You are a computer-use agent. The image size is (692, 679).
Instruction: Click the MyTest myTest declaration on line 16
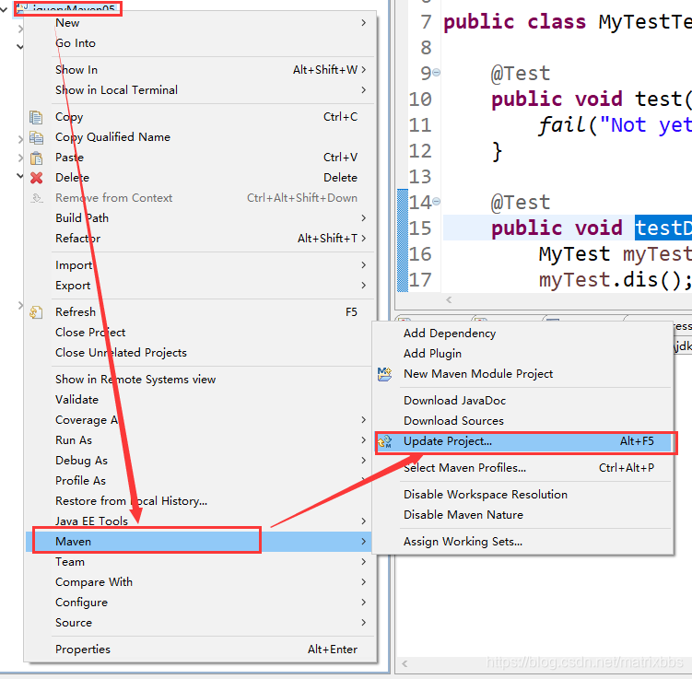(x=616, y=254)
